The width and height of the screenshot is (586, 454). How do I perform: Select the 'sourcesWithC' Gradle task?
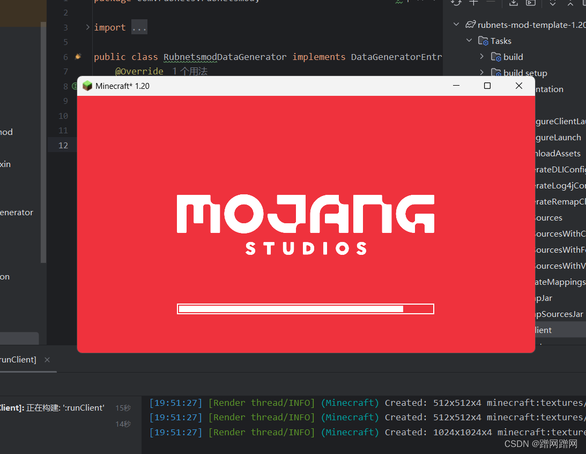click(561, 233)
